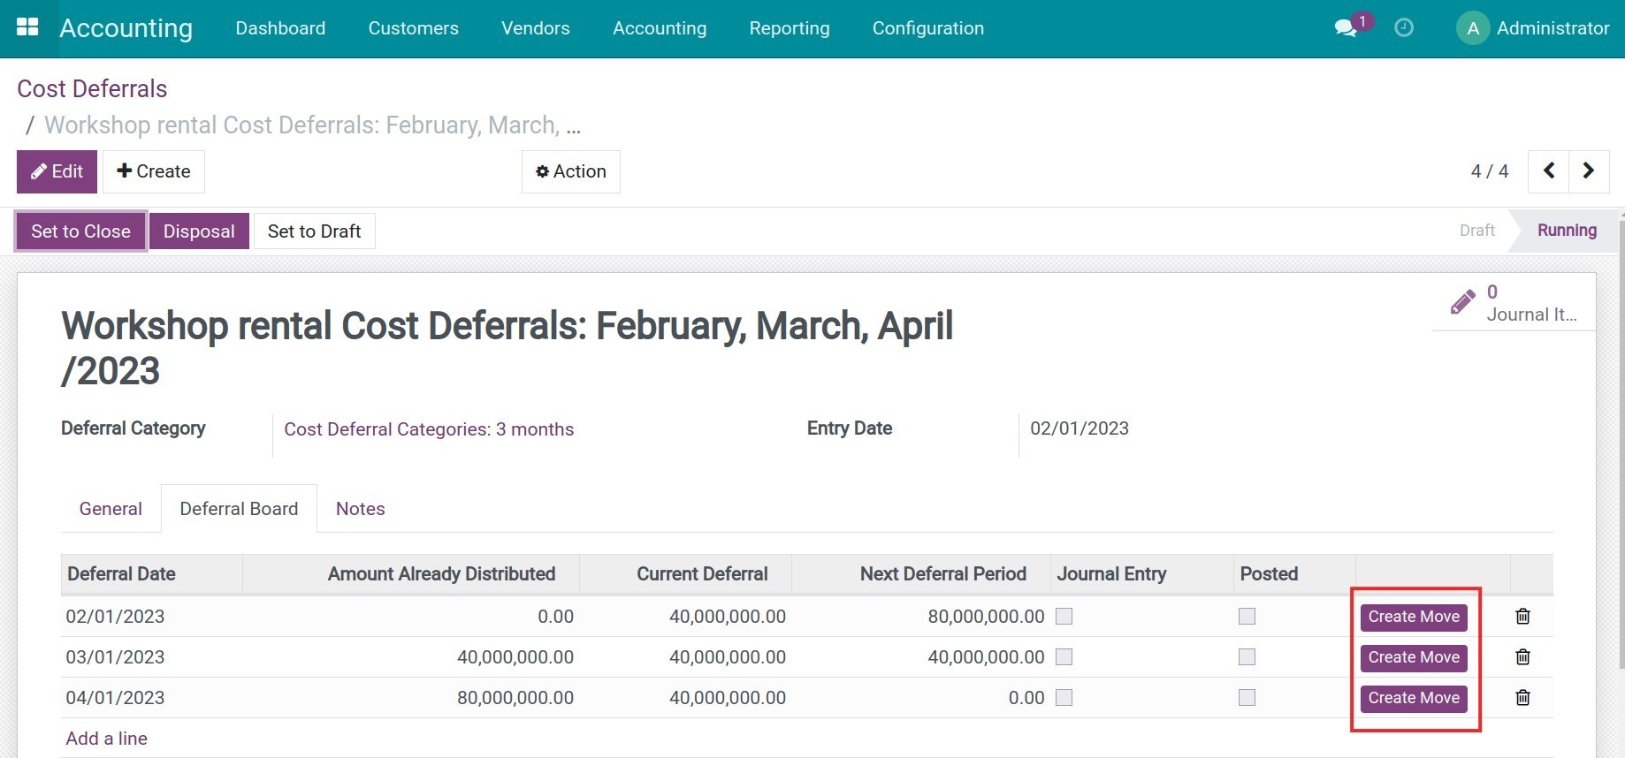Viewport: 1625px width, 758px height.
Task: Open Journal Items stat button
Action: pos(1514,303)
